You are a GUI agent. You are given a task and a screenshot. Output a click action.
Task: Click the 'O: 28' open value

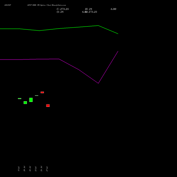point(60,12)
